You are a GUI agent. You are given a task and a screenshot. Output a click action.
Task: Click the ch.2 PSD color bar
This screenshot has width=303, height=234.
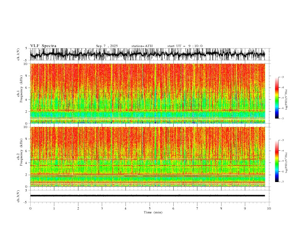point(277,161)
